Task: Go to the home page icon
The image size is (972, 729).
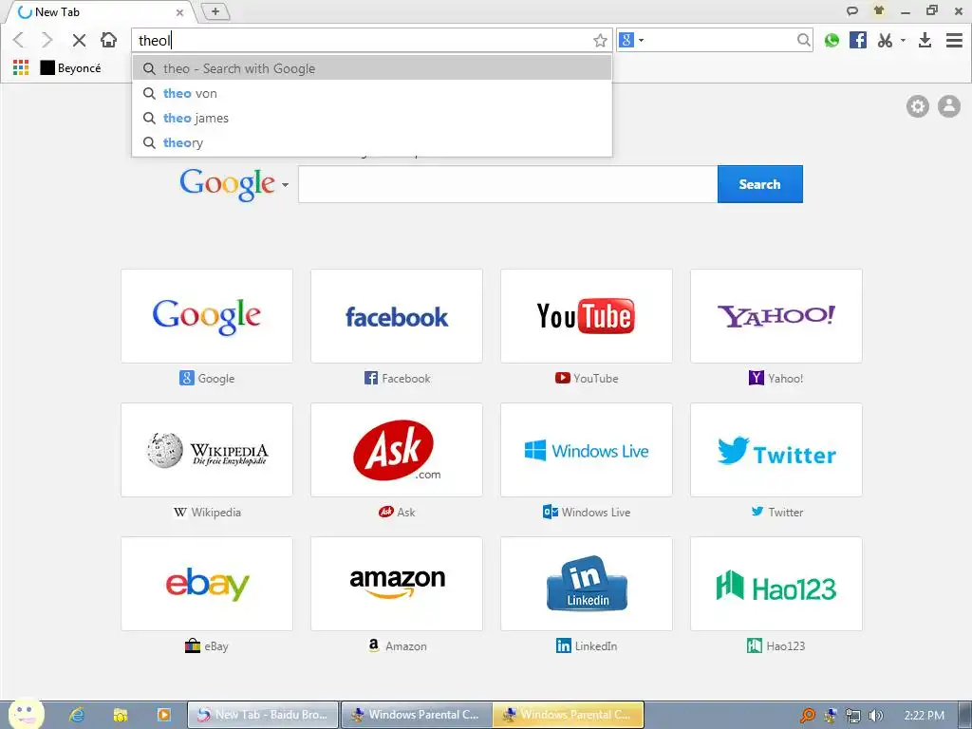Action: point(108,40)
